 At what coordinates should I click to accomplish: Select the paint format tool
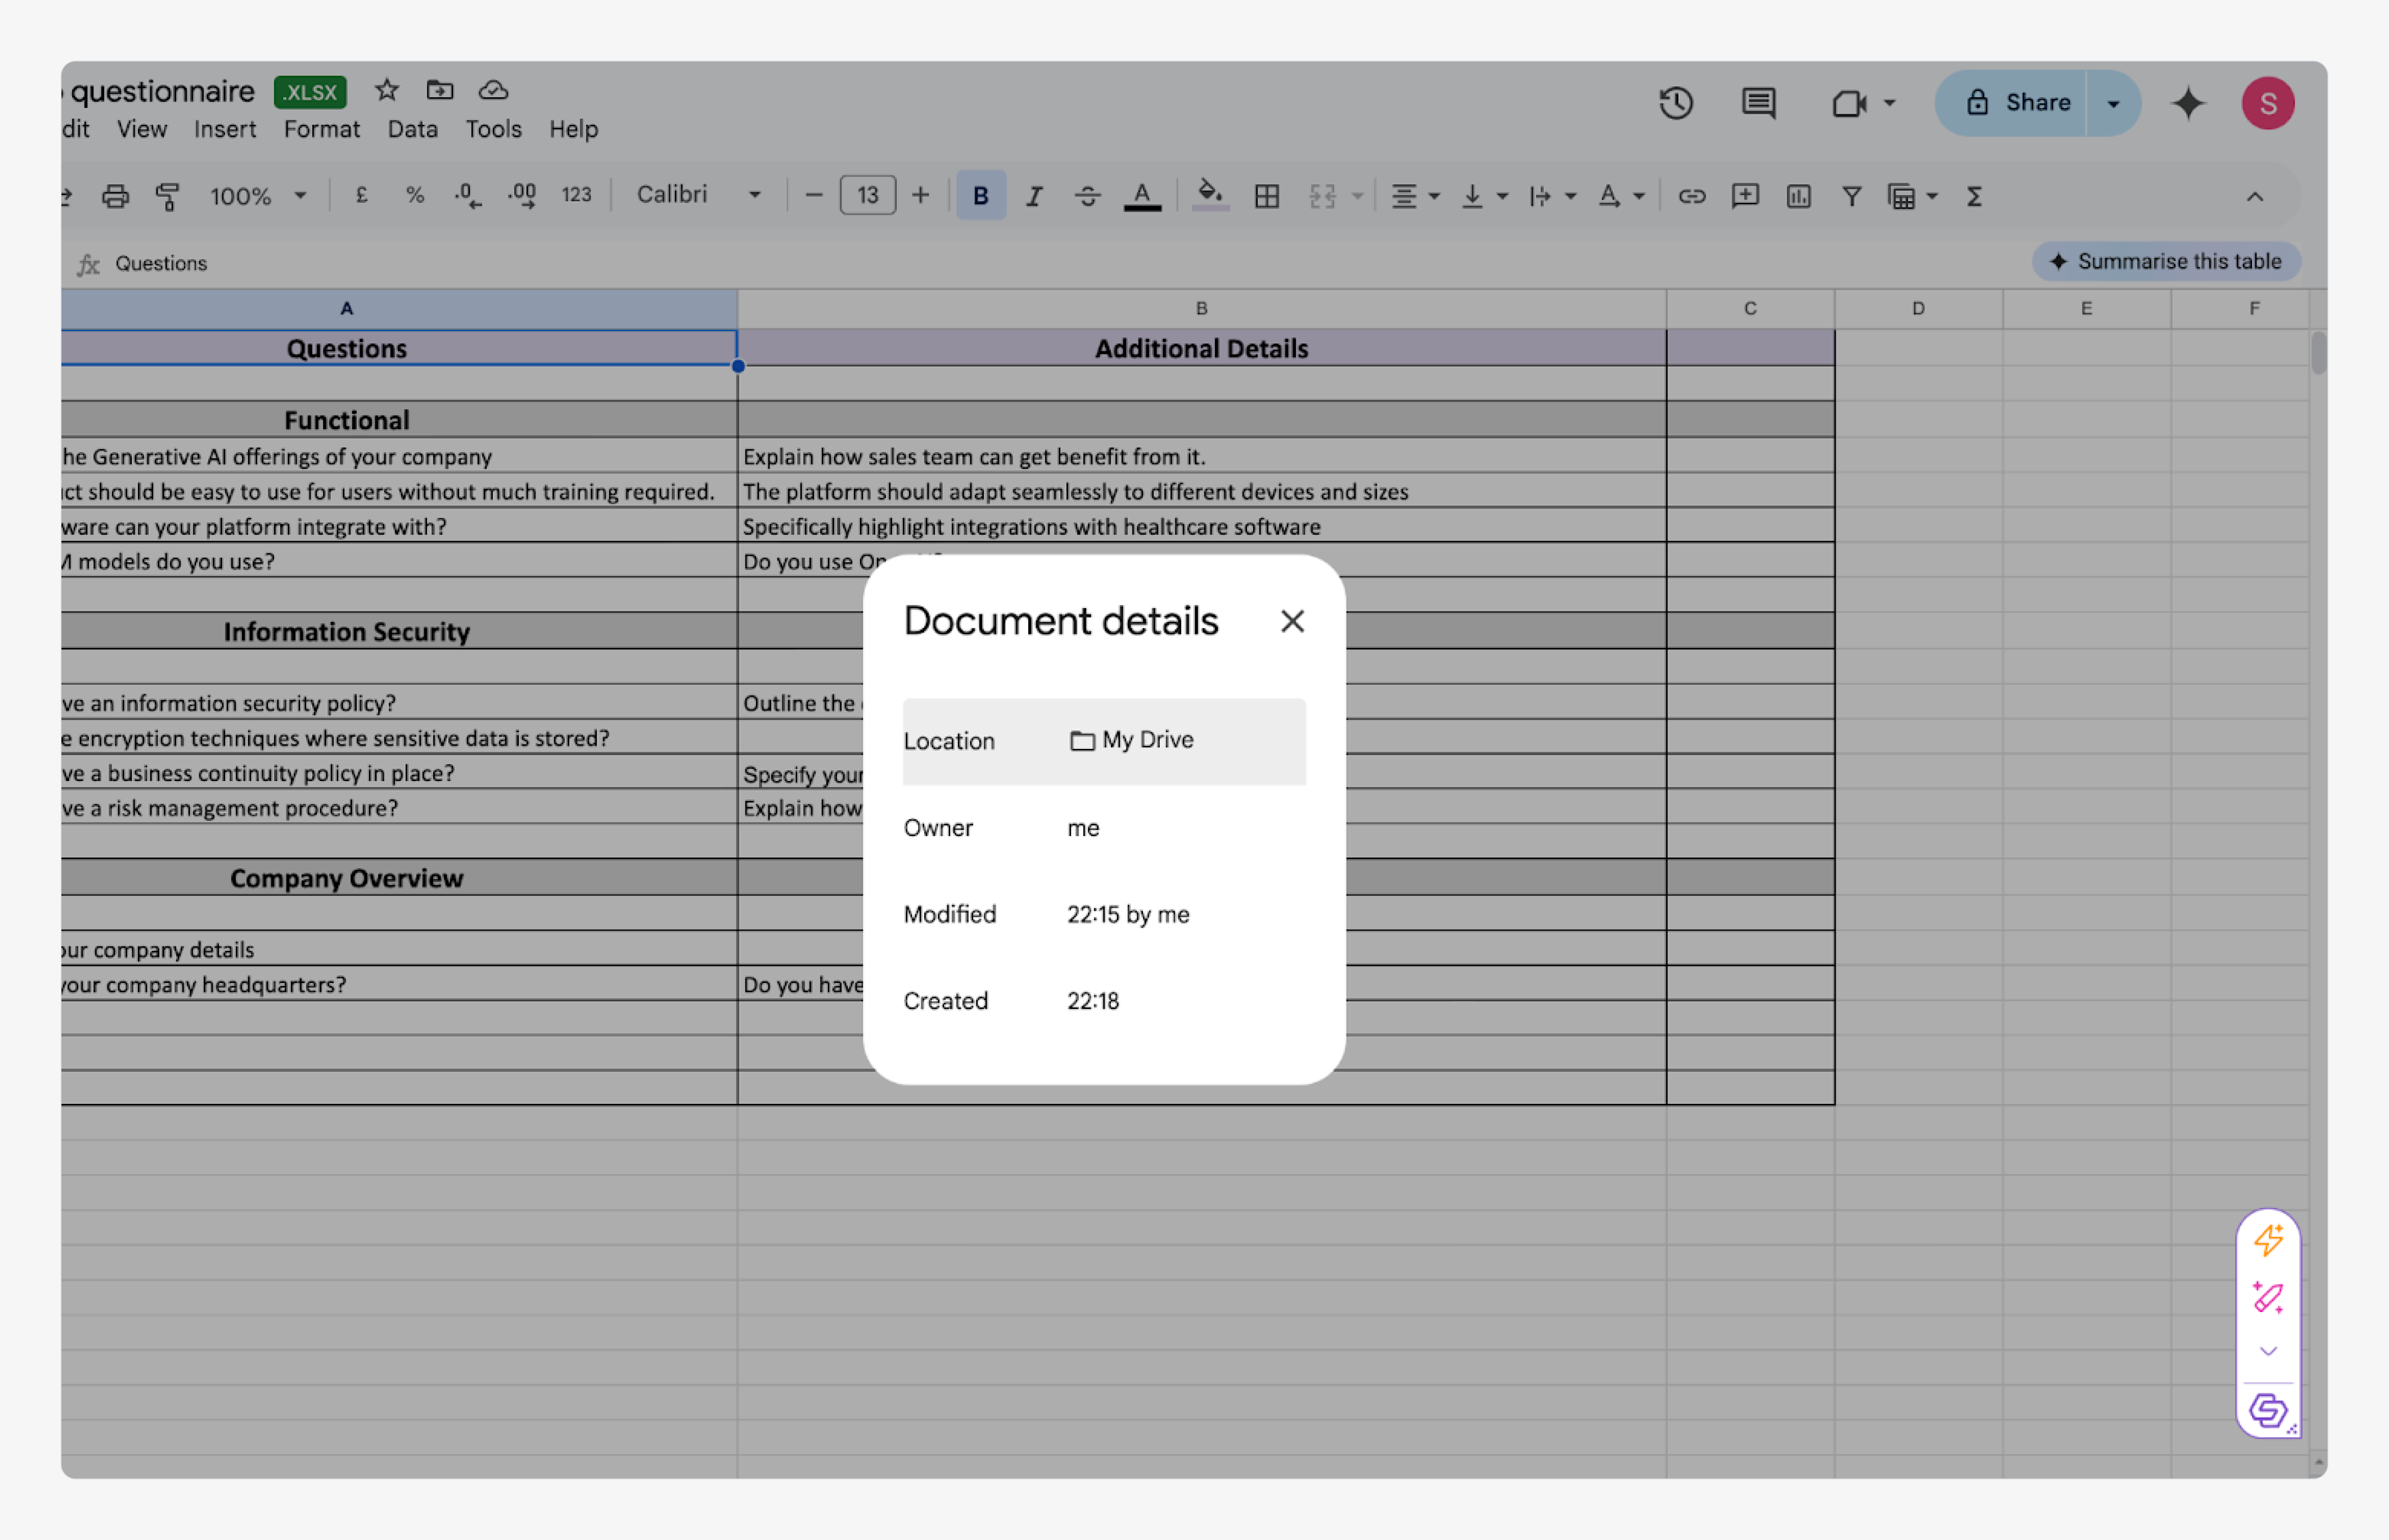click(x=168, y=196)
